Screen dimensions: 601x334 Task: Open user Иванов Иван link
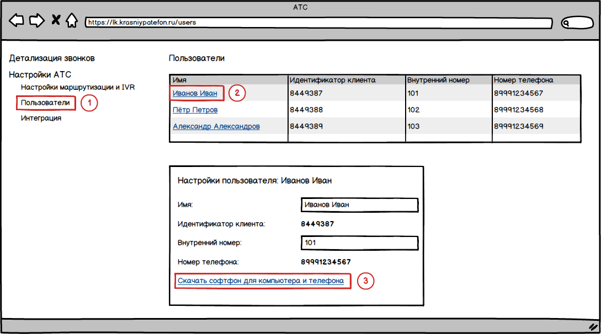(x=195, y=93)
